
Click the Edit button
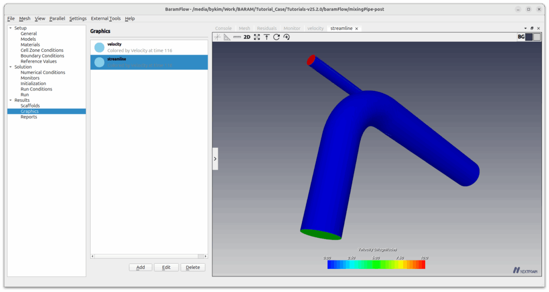[x=166, y=267]
